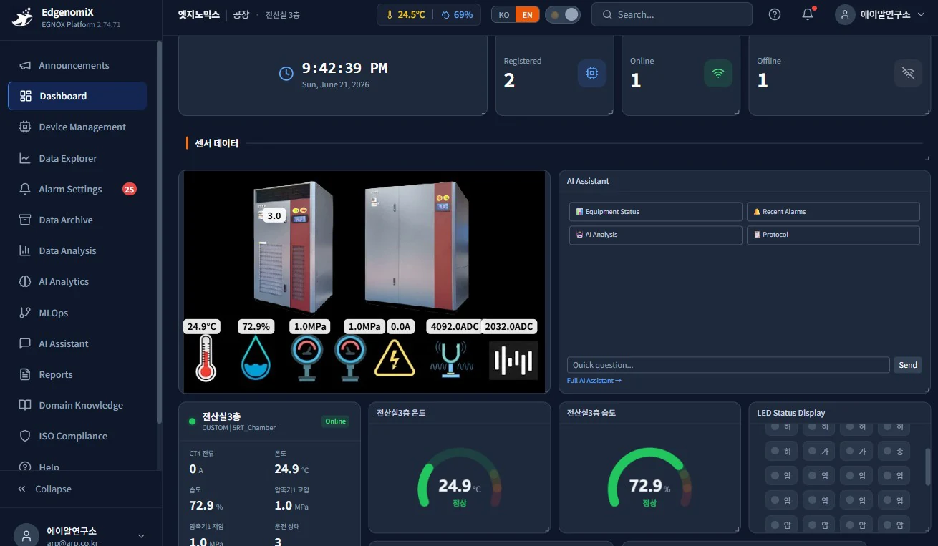Click the 72.9% reading label above drop
This screenshot has height=546, width=938.
(x=256, y=326)
